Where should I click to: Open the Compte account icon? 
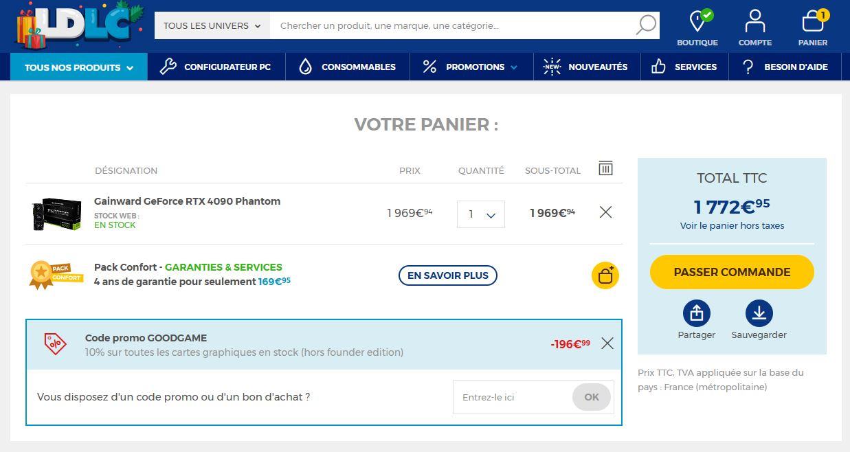coord(755,27)
